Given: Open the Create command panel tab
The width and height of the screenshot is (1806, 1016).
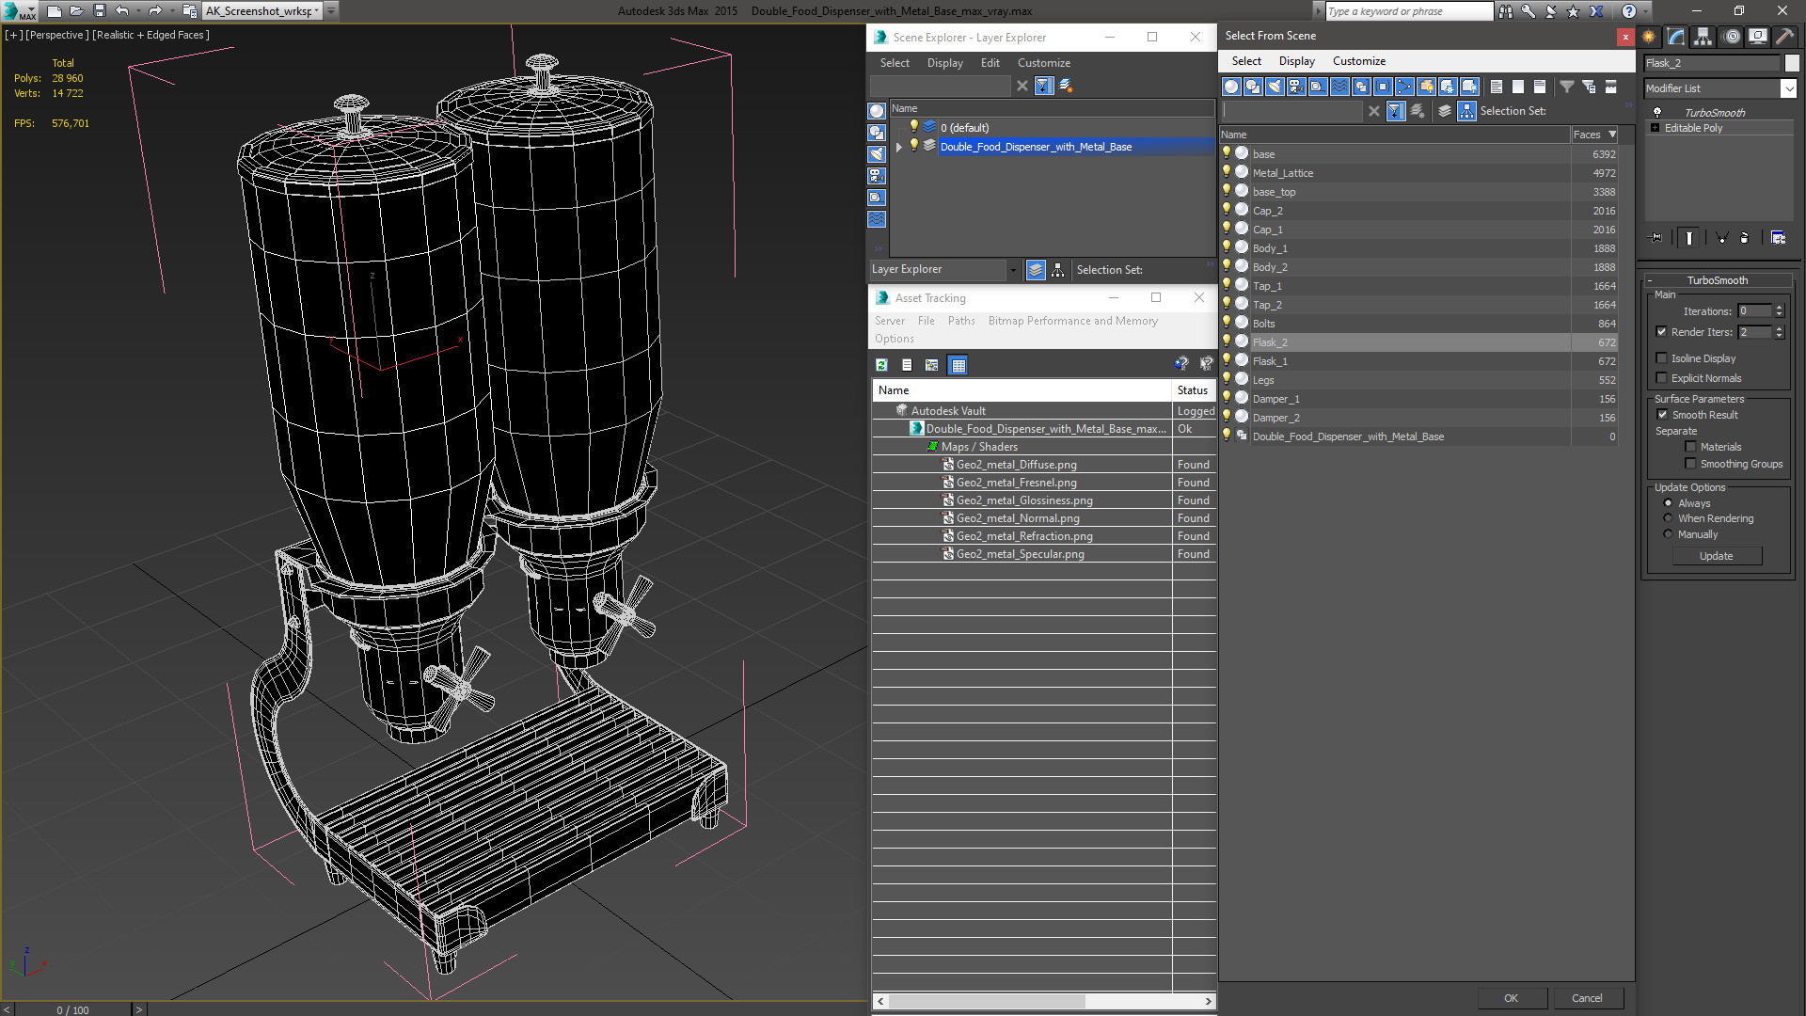Looking at the screenshot, I should (1649, 37).
